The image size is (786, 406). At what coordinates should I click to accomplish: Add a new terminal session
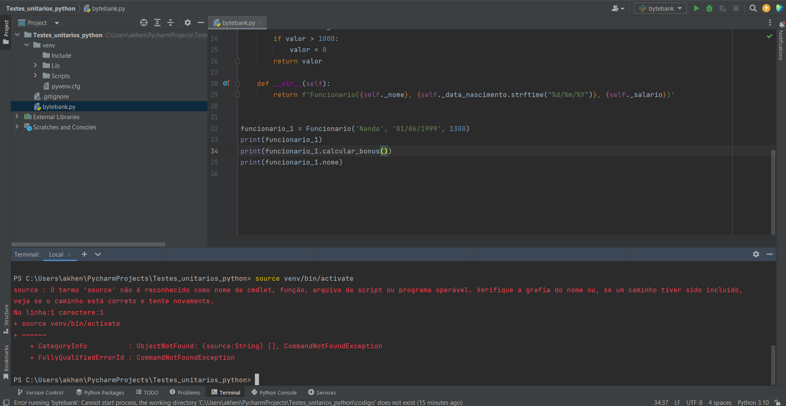pos(84,254)
